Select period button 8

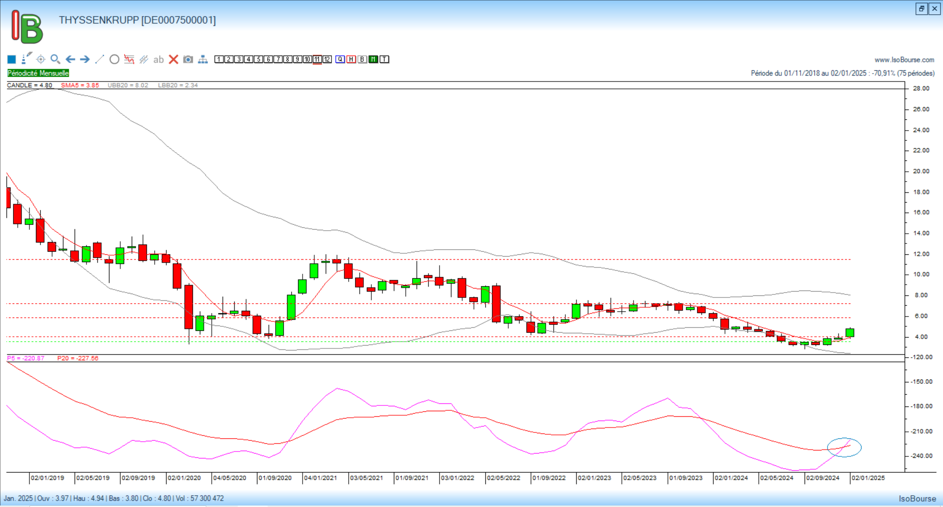click(288, 59)
